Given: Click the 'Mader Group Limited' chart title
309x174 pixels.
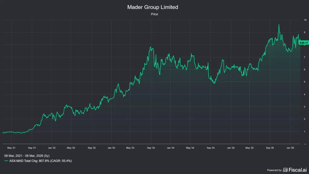Looking at the screenshot, I should (x=152, y=7).
